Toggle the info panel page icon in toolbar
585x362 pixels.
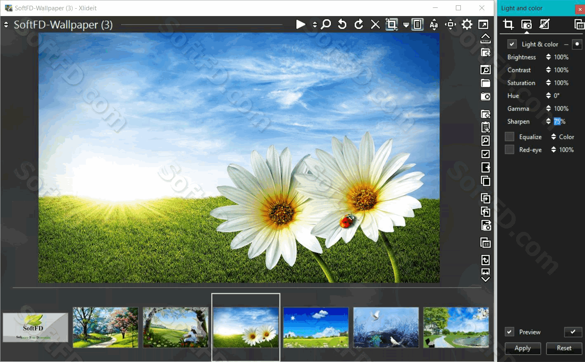418,25
